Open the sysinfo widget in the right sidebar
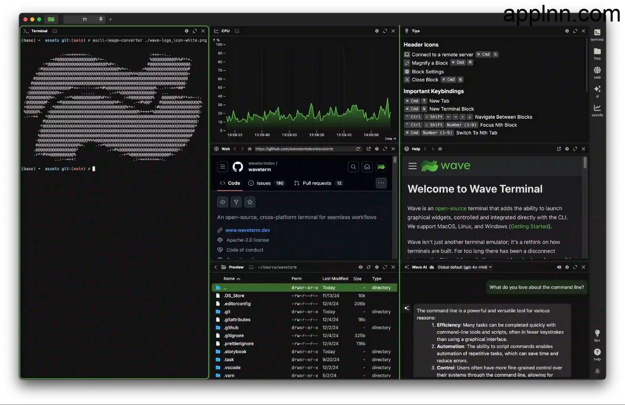Viewport: 625px width, 405px height. pos(597,110)
